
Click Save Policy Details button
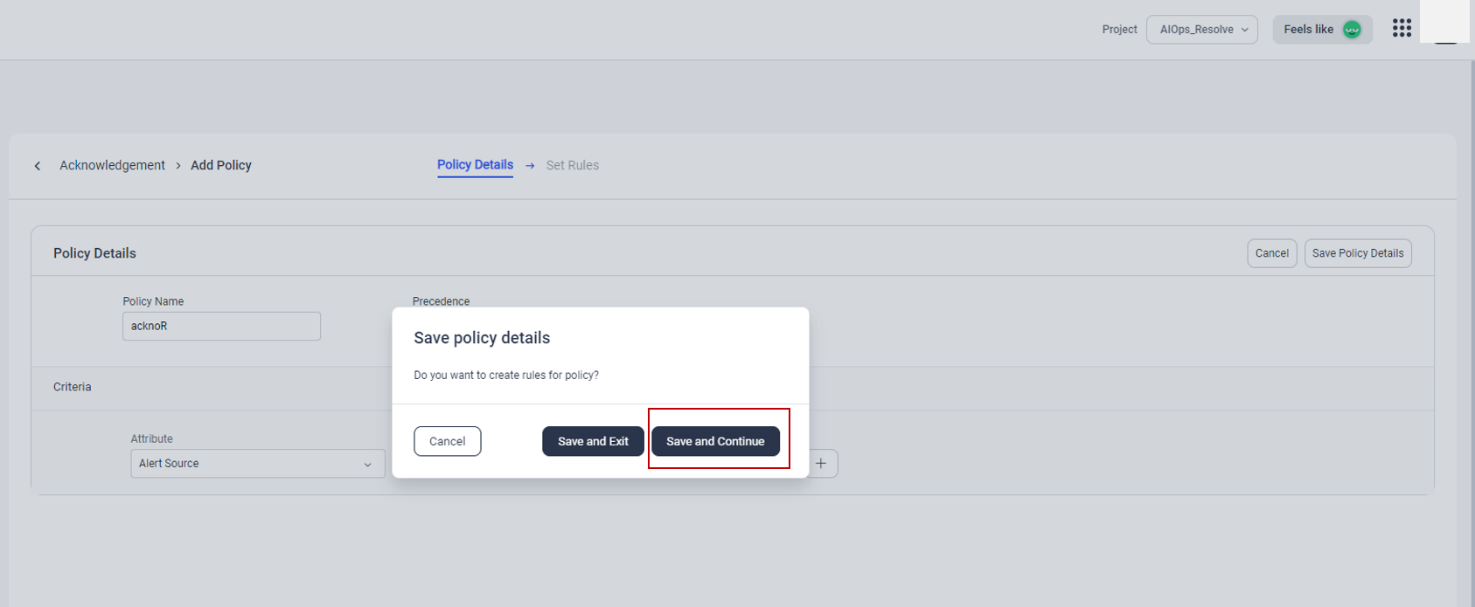tap(1357, 253)
